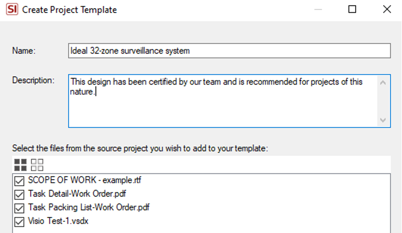The image size is (402, 233).
Task: Click the Description box scrollbar track
Action: 383,101
